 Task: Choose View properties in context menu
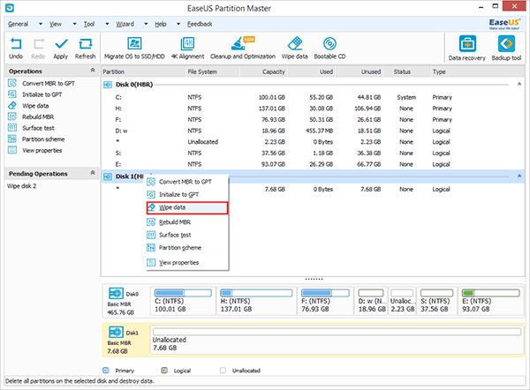pyautogui.click(x=187, y=262)
